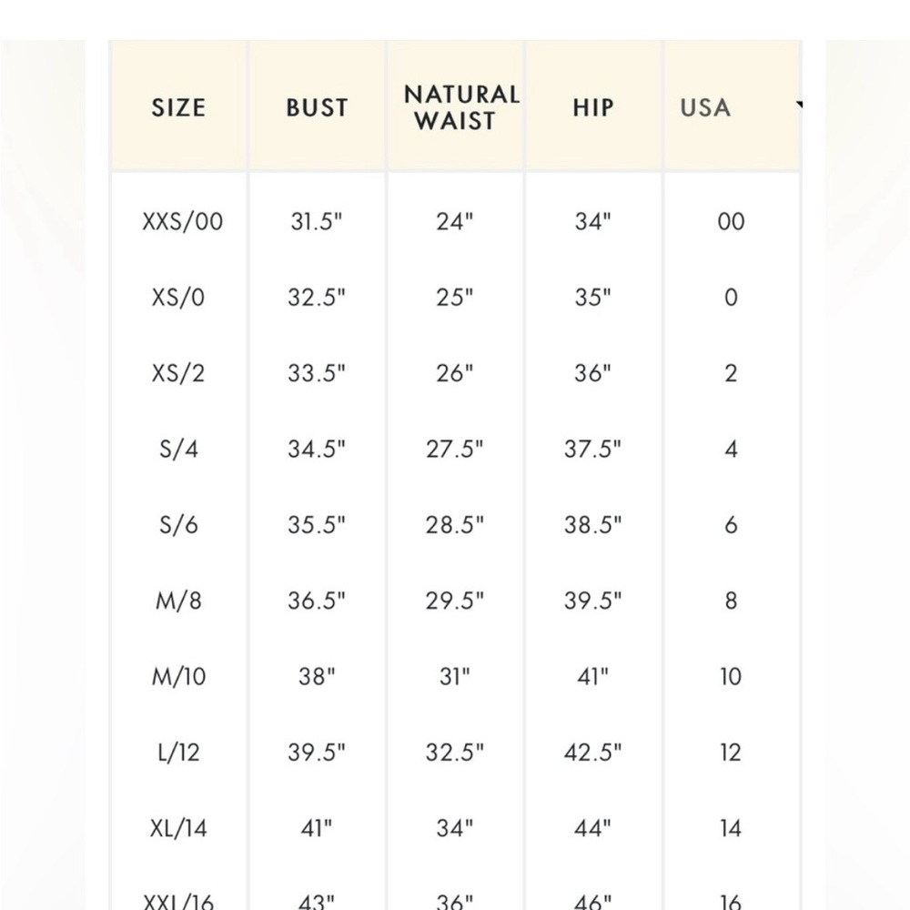Select the M/10 size row label
The height and width of the screenshot is (910, 910).
tap(178, 677)
